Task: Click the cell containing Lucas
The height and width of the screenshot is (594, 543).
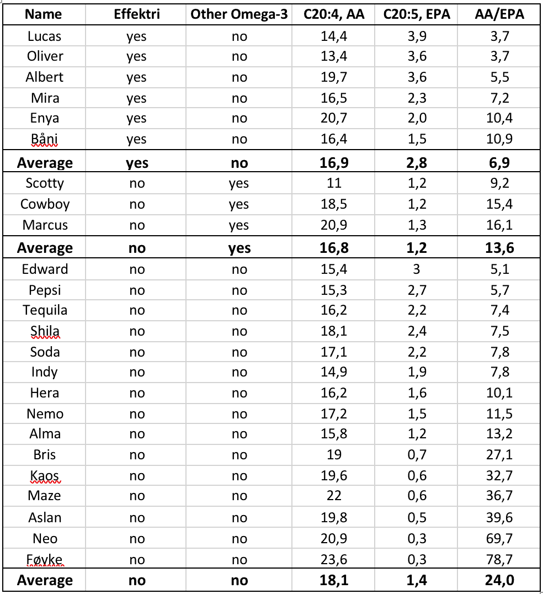Action: [x=44, y=36]
